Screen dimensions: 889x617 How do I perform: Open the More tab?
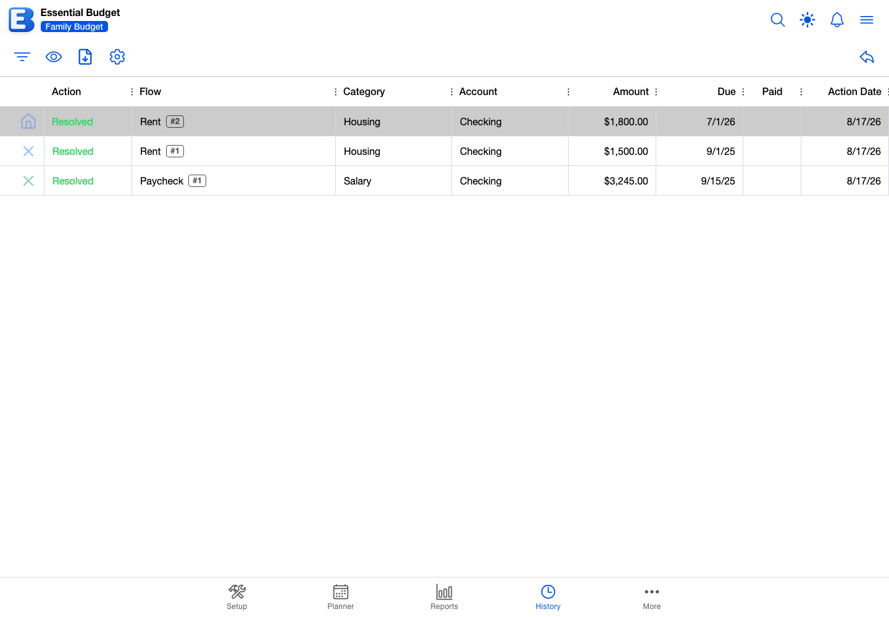coord(652,597)
